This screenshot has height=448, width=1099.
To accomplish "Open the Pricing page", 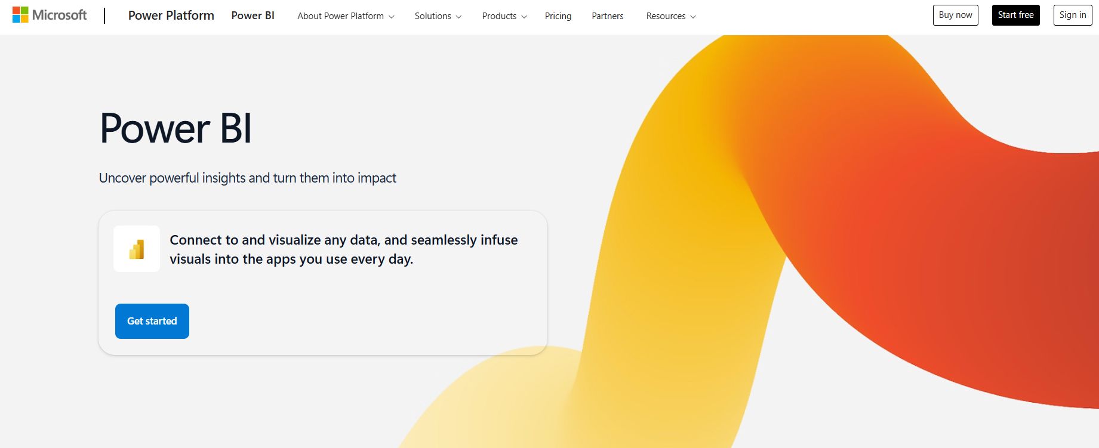I will [558, 16].
